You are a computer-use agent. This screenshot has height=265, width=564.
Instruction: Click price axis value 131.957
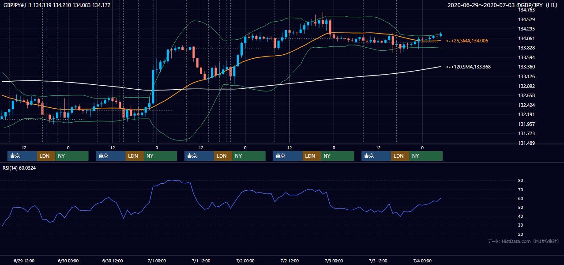pyautogui.click(x=526, y=124)
